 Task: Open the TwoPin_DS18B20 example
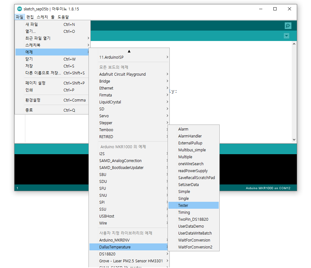(193, 219)
